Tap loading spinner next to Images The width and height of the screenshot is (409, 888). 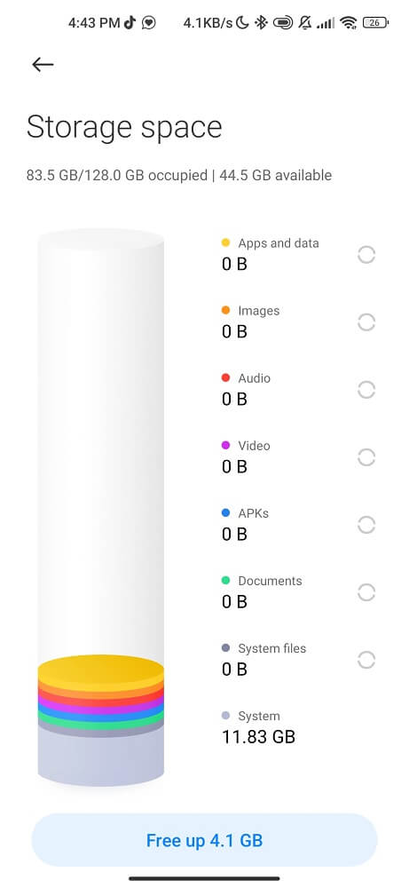tap(366, 322)
